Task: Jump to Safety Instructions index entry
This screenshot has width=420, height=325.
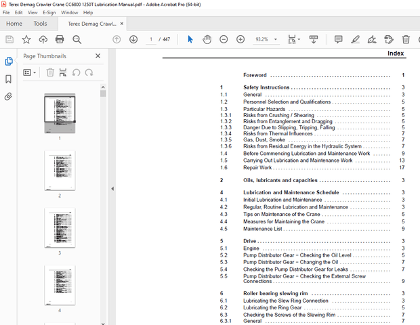Action: [266, 87]
